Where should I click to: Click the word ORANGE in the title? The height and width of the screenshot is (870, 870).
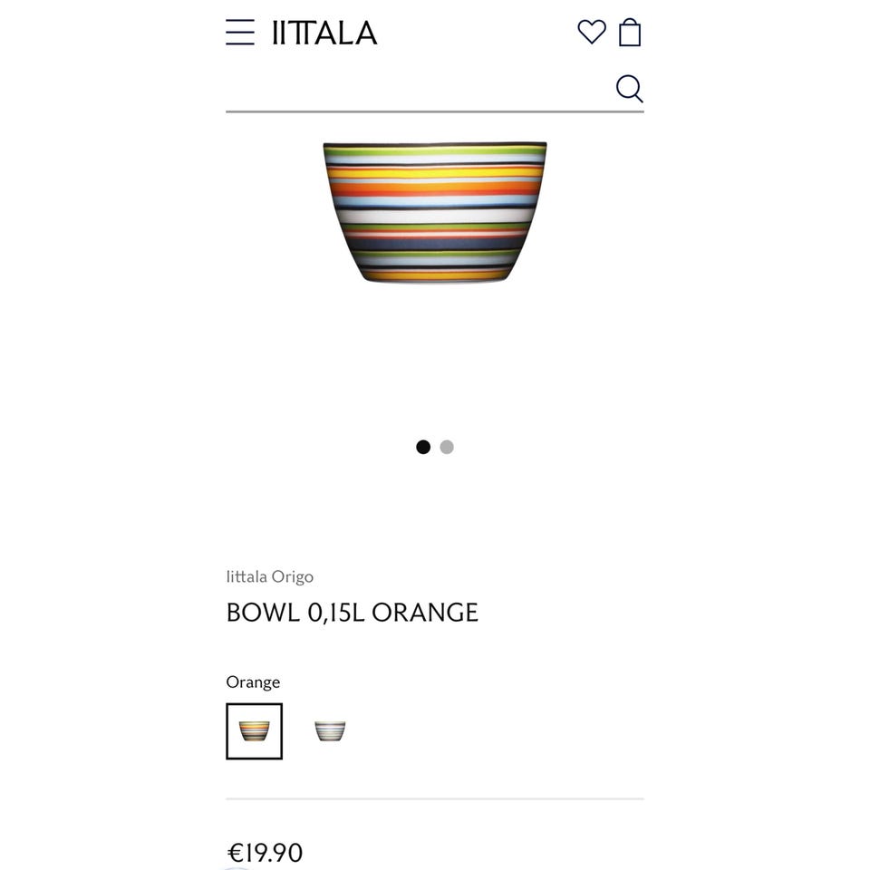click(x=425, y=613)
